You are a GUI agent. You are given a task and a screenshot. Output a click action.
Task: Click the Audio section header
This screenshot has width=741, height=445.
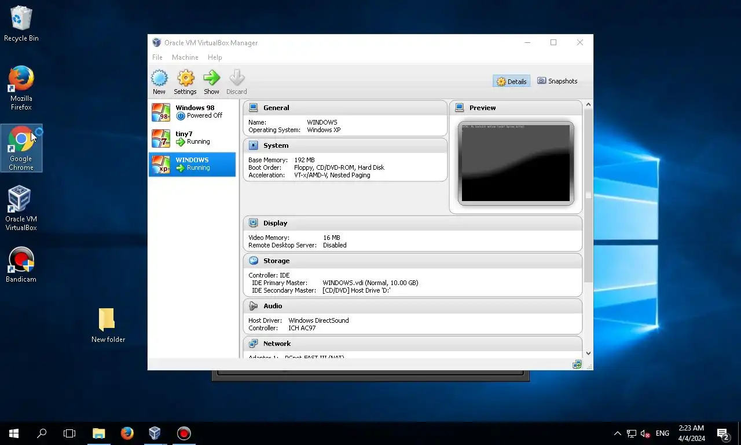[x=413, y=306]
